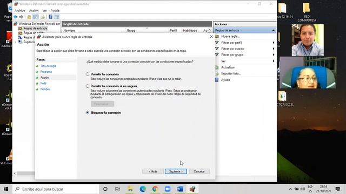Open the blue Help toolbar icon

point(50,17)
